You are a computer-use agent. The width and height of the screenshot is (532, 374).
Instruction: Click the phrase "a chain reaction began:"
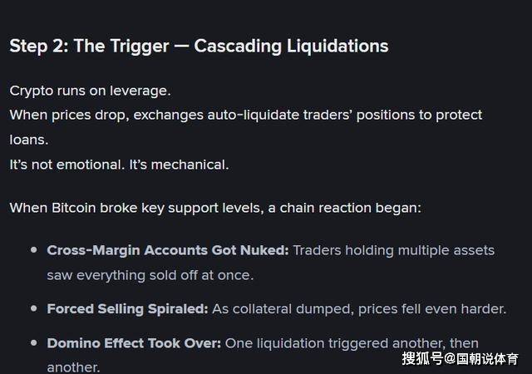pyautogui.click(x=345, y=207)
